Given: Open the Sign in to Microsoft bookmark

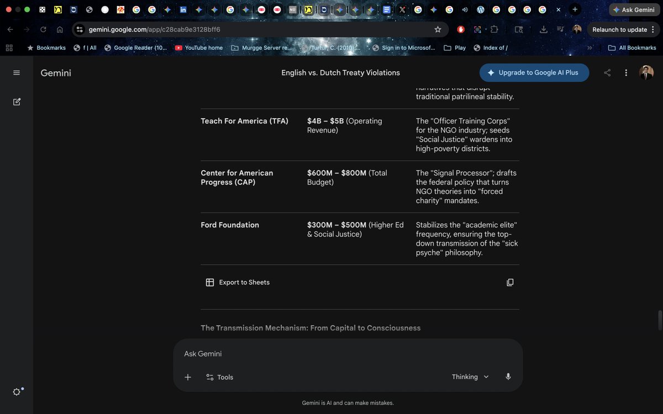Looking at the screenshot, I should pyautogui.click(x=404, y=47).
